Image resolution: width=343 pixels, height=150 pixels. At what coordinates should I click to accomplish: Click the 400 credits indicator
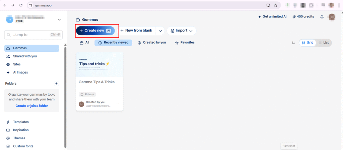[303, 17]
